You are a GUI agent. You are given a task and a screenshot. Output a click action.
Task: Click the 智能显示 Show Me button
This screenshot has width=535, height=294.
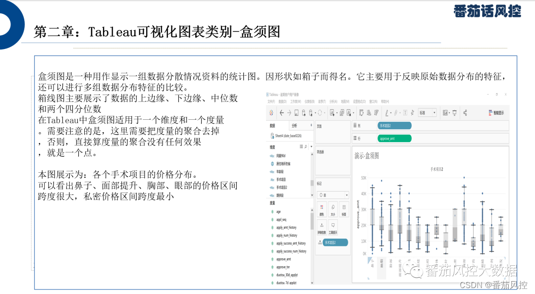(x=496, y=112)
